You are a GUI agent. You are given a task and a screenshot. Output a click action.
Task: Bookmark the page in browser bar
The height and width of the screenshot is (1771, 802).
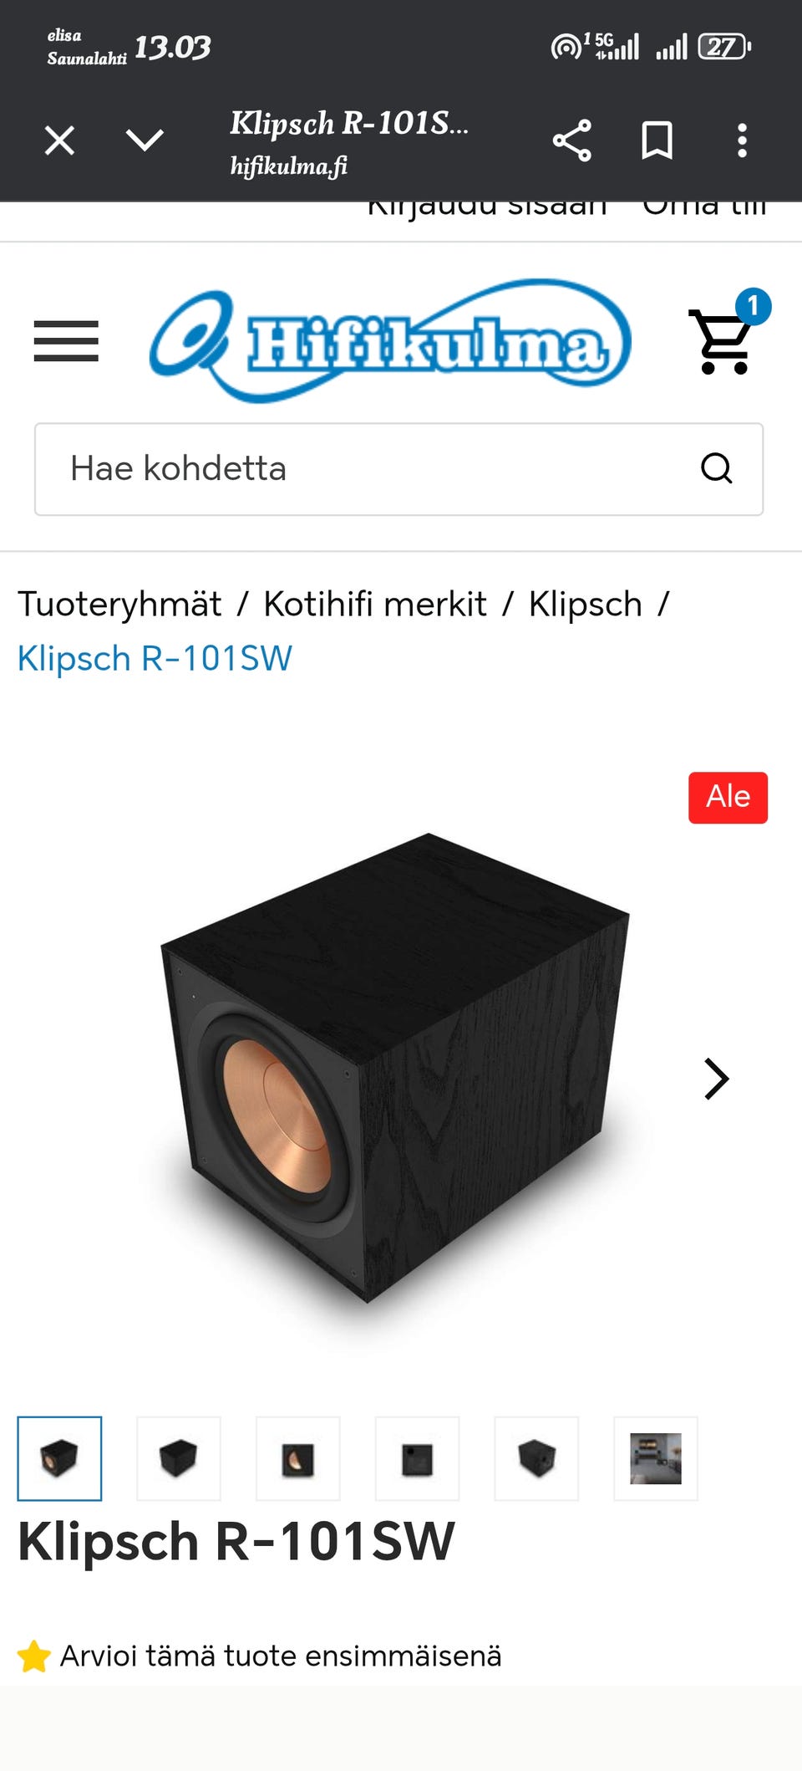(x=657, y=140)
